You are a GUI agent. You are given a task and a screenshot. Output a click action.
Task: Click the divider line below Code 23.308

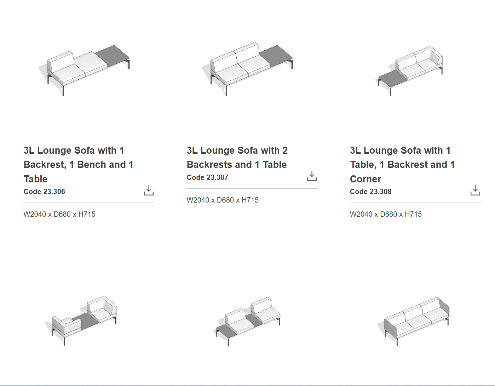(415, 203)
